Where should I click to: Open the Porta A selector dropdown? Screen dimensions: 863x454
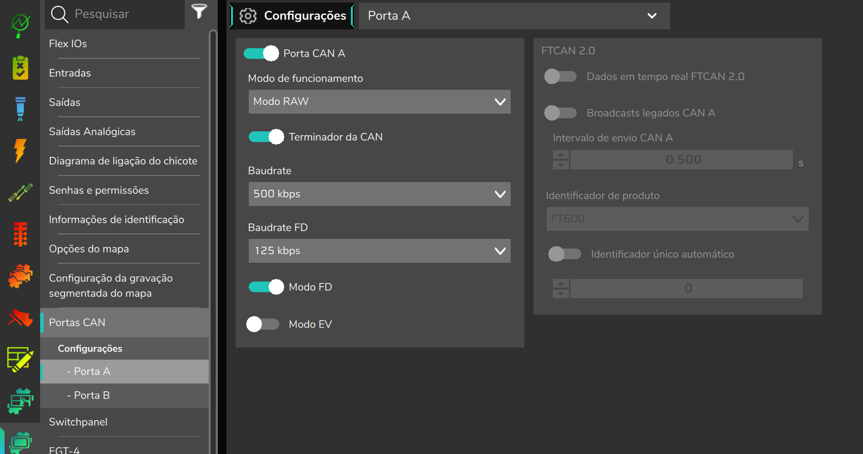pos(514,16)
